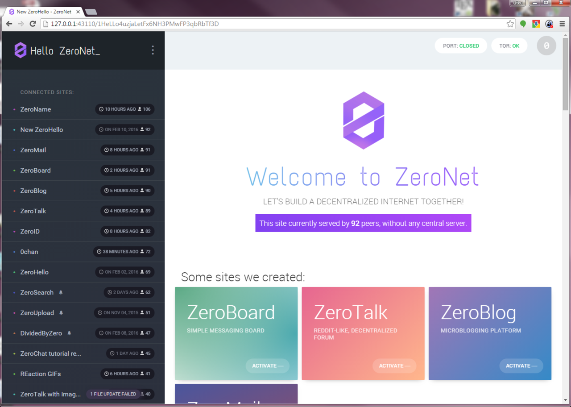The height and width of the screenshot is (407, 571).
Task: Click the bell icon next to ZeroUpload
Action: 61,313
